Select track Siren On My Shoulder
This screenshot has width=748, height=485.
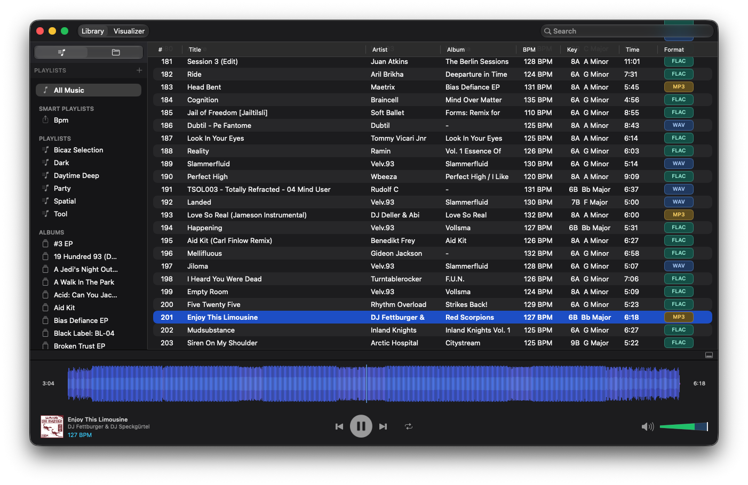coord(432,343)
